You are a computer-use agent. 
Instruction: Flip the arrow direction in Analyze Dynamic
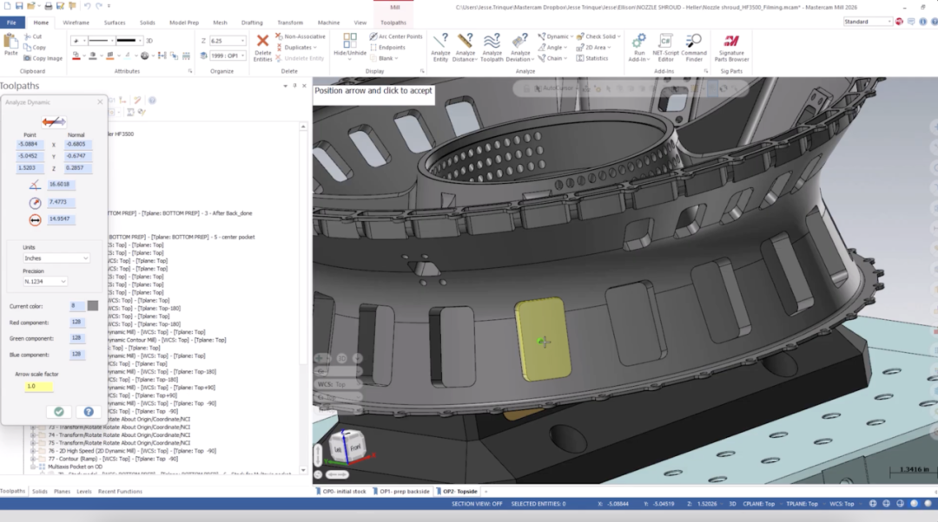coord(53,122)
